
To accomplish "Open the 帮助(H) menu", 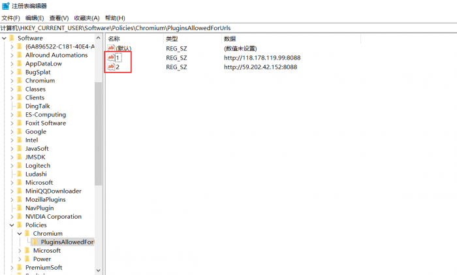I will click(115, 18).
